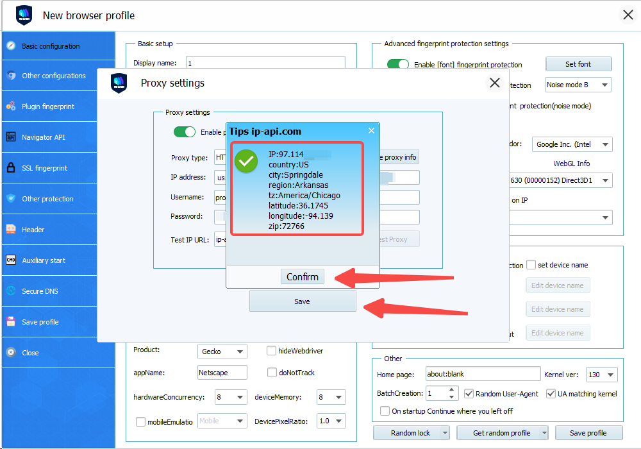641x449 pixels.
Task: Click the Other protection shield icon
Action: coord(10,199)
